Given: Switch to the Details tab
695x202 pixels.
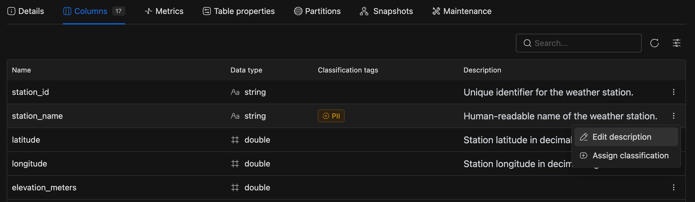Looking at the screenshot, I should (x=26, y=11).
